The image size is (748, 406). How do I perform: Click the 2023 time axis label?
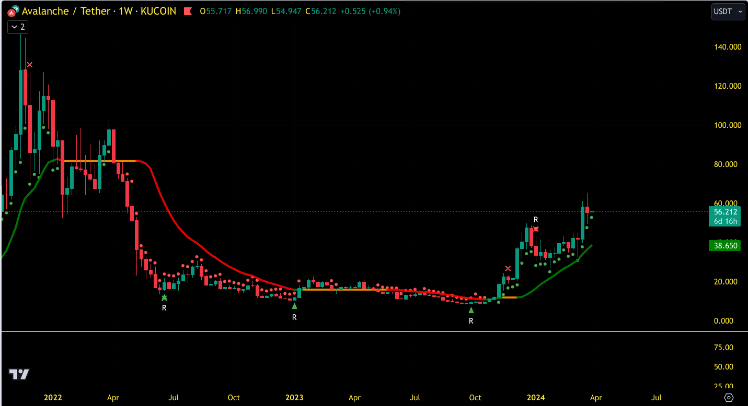(x=294, y=398)
